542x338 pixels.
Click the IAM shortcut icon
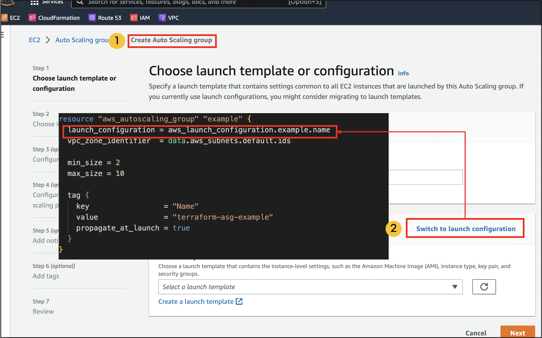click(134, 18)
